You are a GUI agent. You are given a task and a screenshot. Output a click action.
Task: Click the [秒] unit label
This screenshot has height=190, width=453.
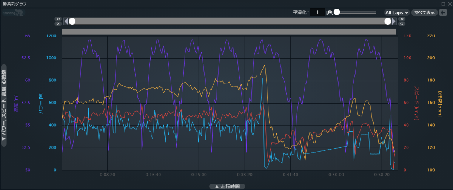pos(330,12)
